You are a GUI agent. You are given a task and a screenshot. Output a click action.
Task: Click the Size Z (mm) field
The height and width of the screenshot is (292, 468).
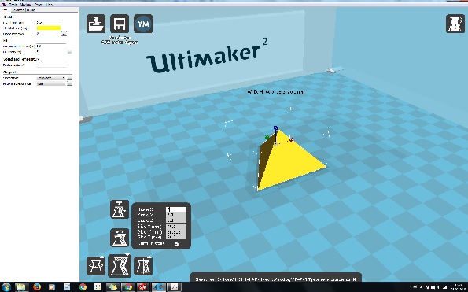point(176,237)
